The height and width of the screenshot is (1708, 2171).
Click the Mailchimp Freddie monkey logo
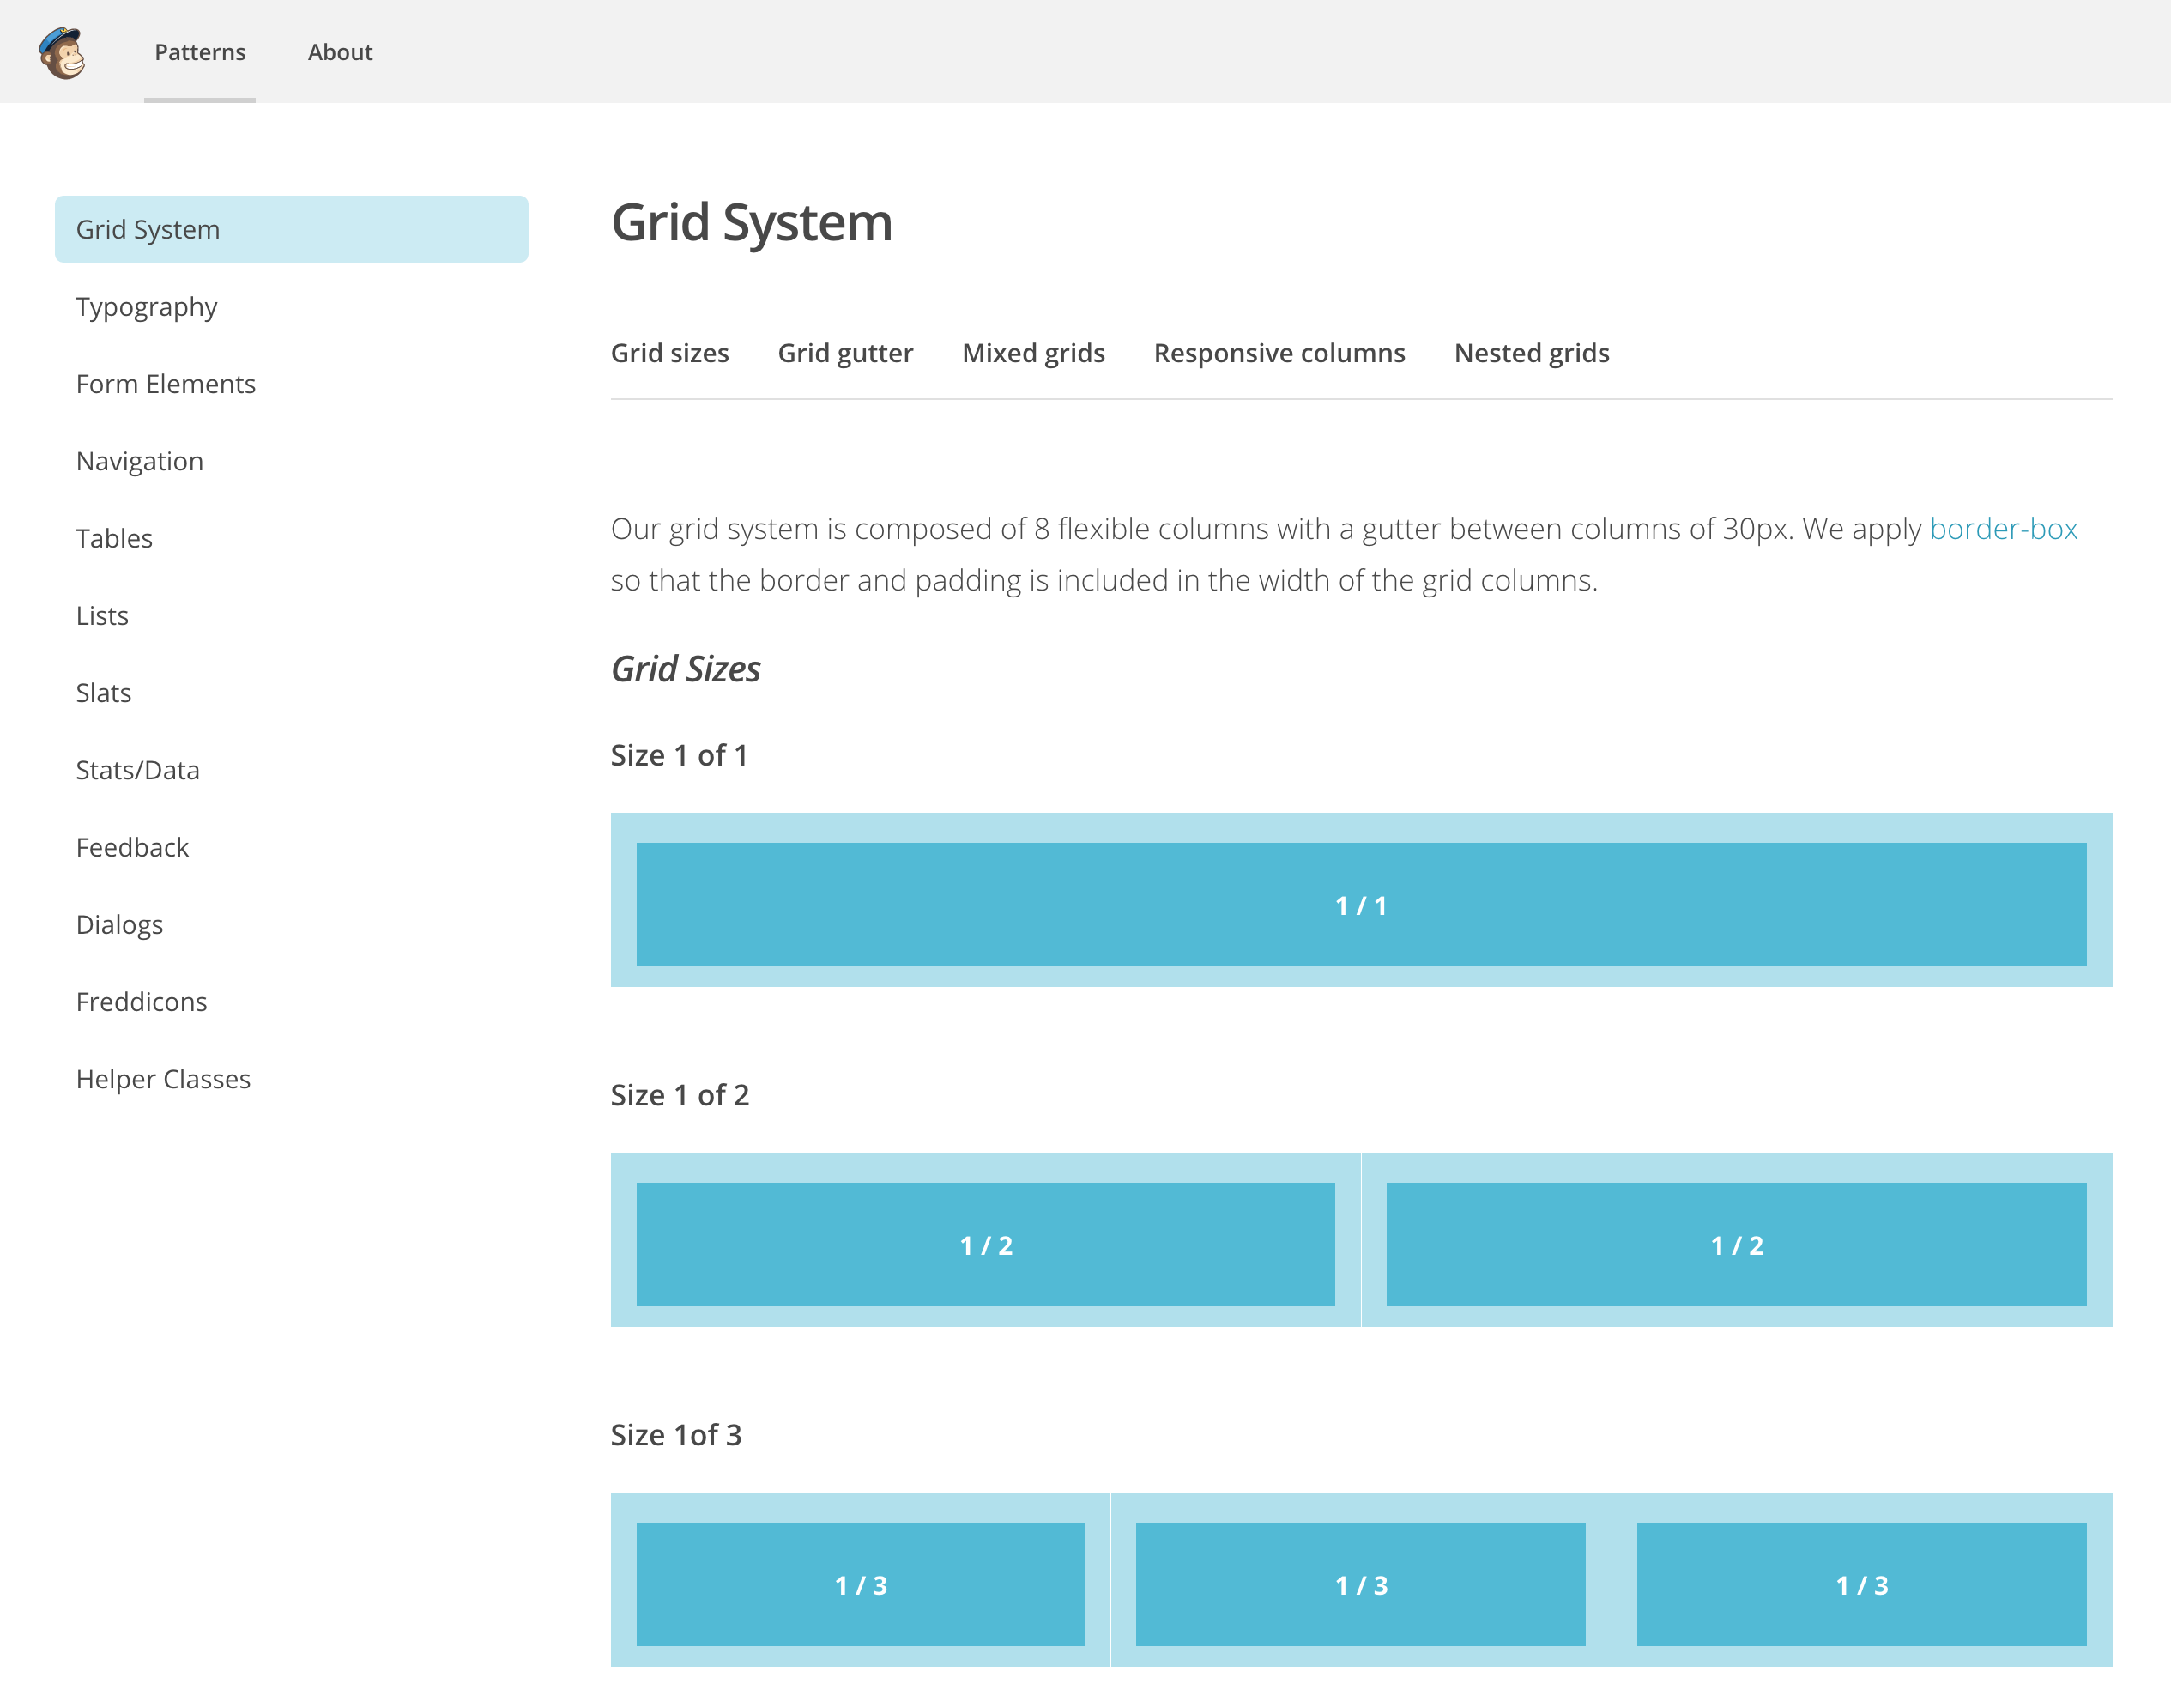coord(62,52)
